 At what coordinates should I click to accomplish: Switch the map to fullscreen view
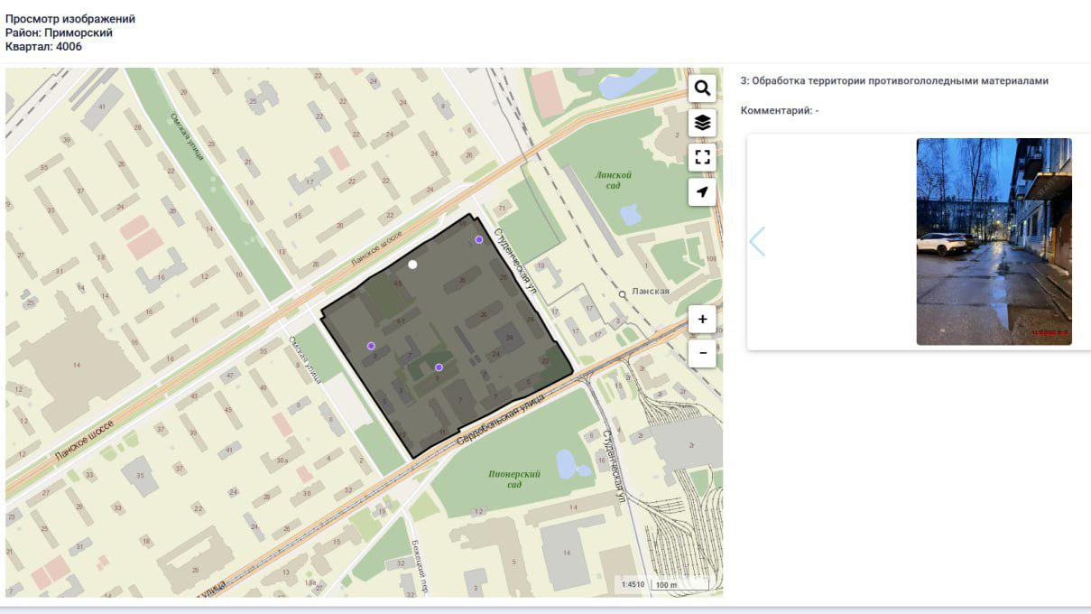(x=702, y=157)
